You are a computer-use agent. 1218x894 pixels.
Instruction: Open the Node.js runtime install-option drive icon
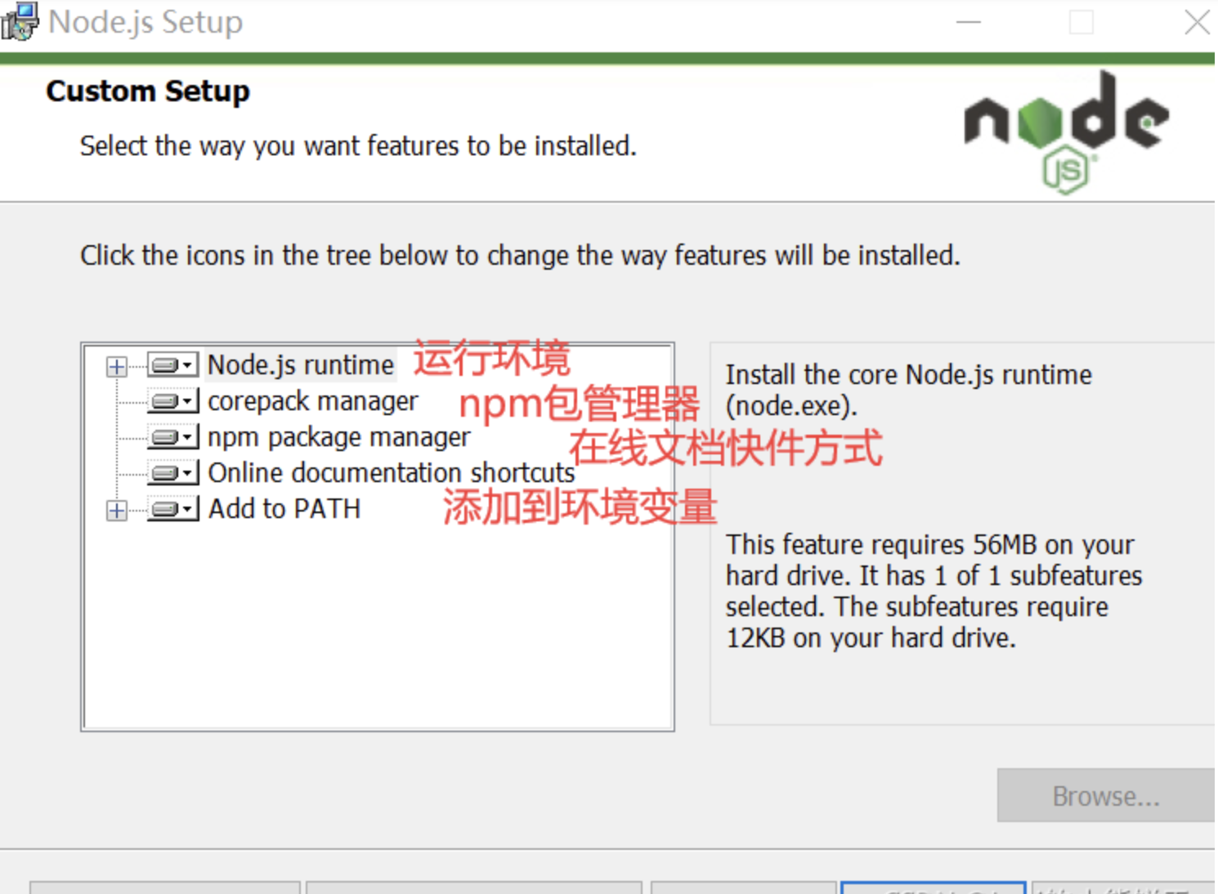[173, 364]
